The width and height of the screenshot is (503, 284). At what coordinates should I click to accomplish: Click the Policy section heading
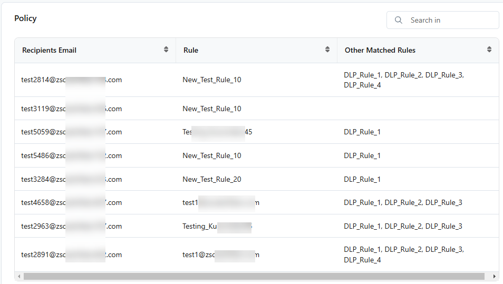coord(25,18)
